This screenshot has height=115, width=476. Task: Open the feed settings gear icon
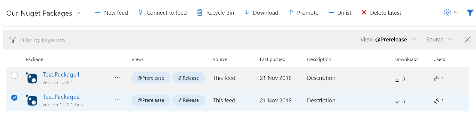point(447,13)
